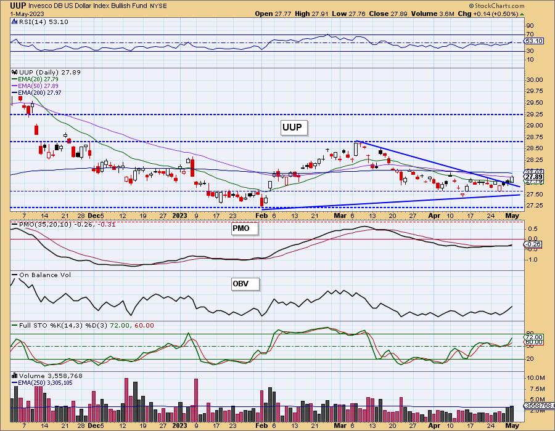The image size is (555, 431).
Task: Click the 'Close 27.89' quote value
Action: click(388, 14)
